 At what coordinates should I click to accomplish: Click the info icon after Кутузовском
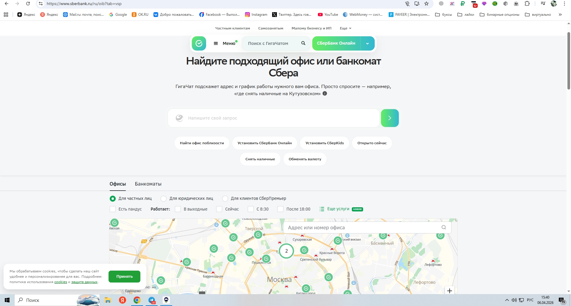point(325,94)
